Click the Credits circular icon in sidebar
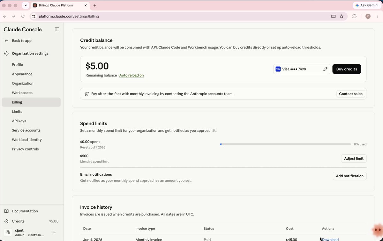Viewport: 383px width, 241px height. point(6,221)
